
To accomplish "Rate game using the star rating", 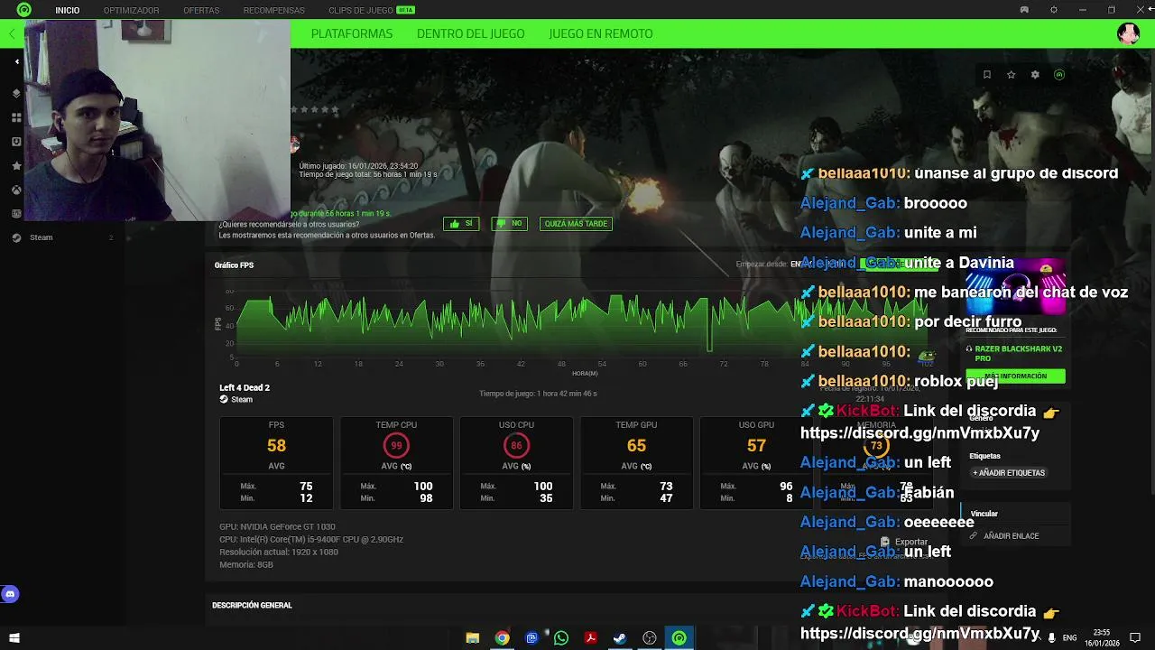I will [315, 109].
